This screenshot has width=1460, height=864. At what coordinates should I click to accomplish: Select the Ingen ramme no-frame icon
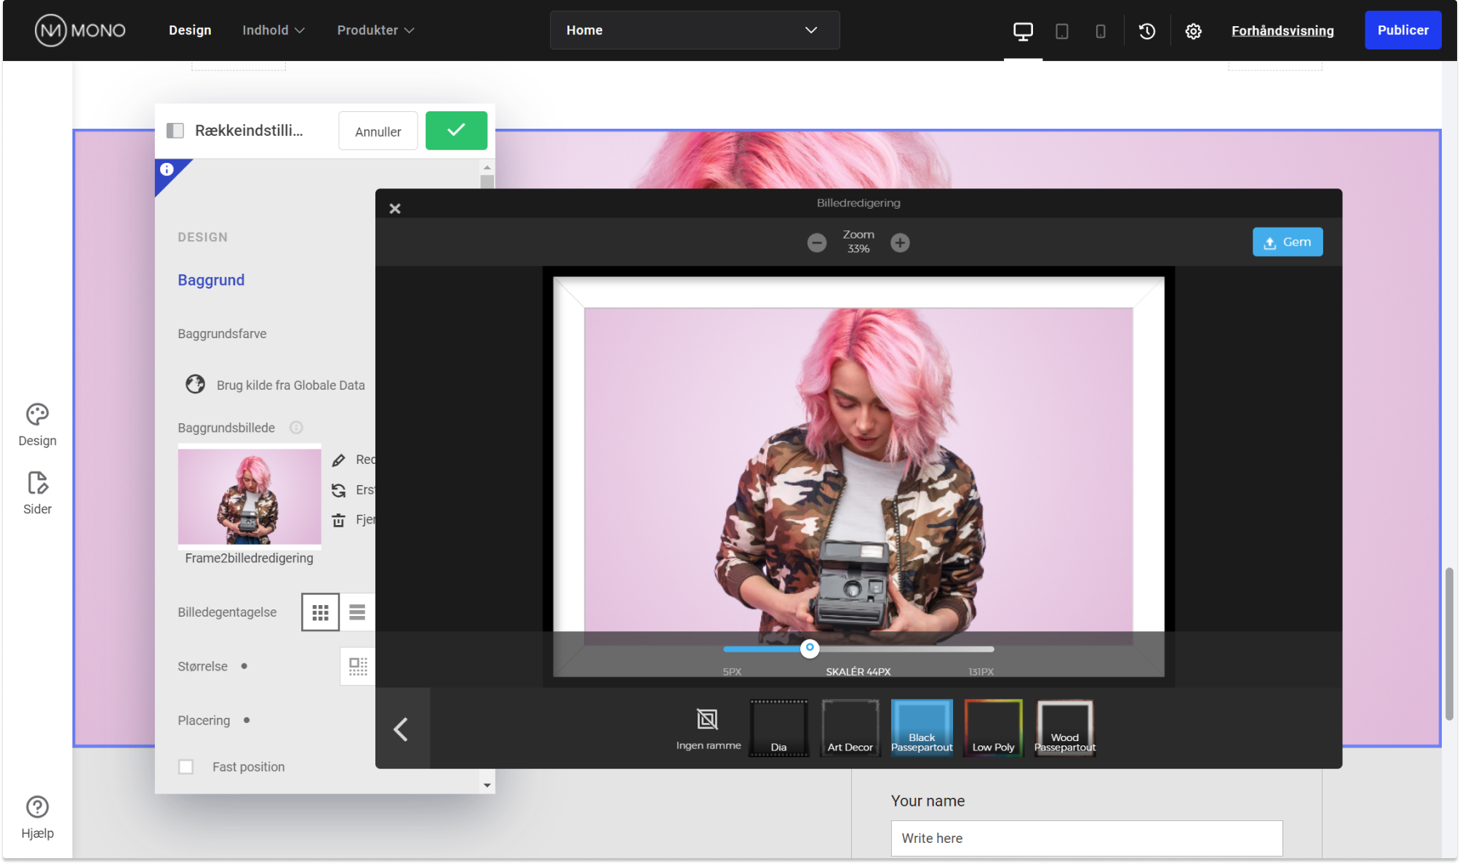click(707, 720)
